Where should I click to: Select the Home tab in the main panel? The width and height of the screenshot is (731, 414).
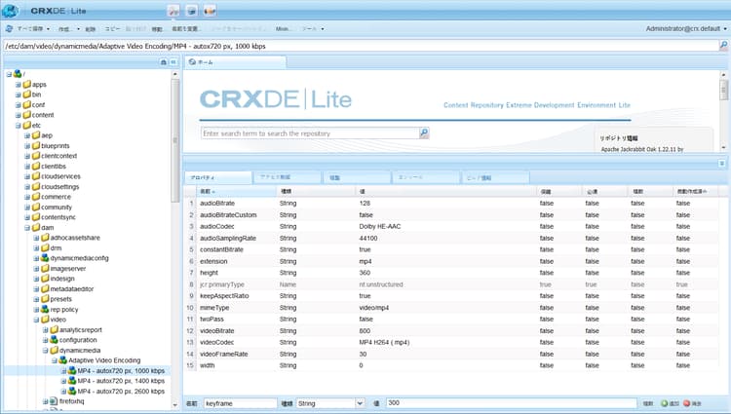235,62
